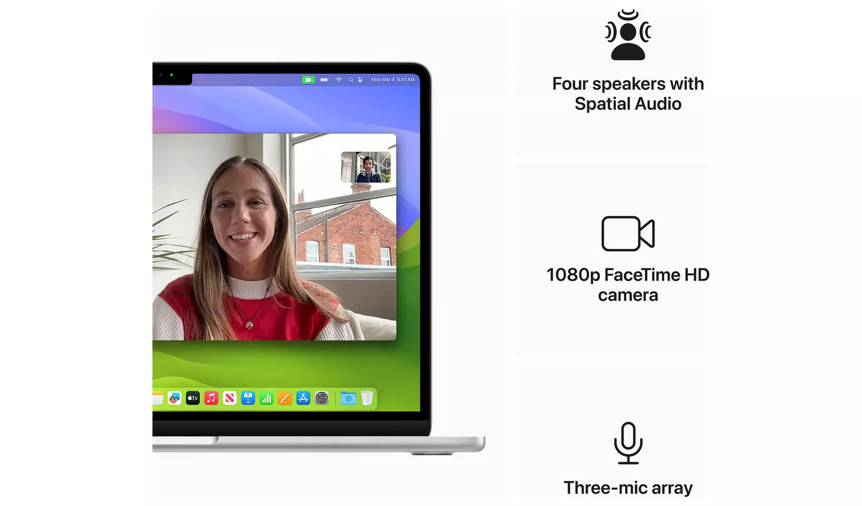Open the Music app in Dock

[211, 398]
